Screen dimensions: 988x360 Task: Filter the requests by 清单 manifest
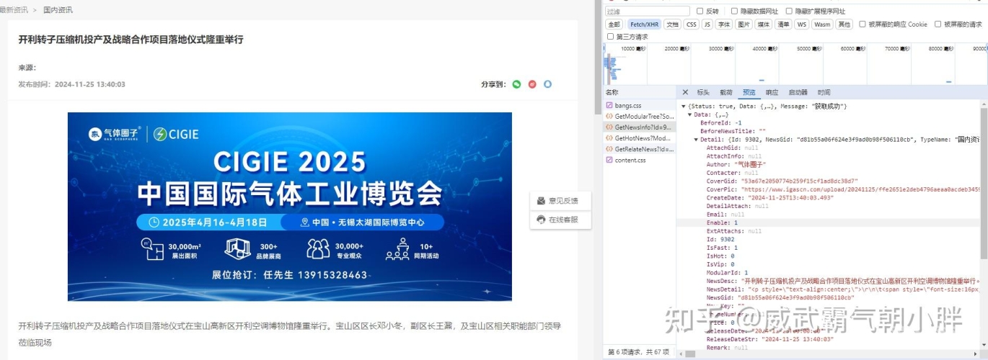[782, 24]
